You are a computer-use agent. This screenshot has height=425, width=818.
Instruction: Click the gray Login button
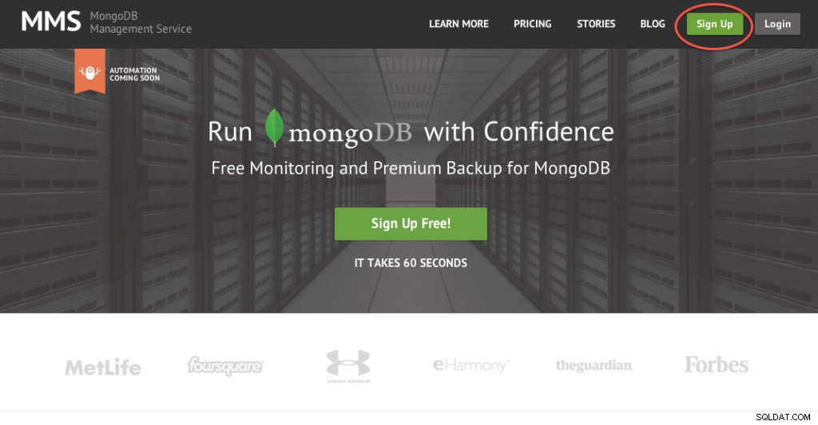777,24
